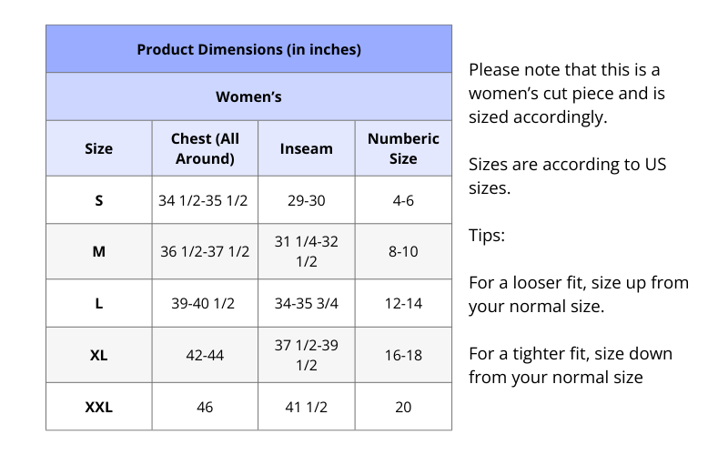Select the L size row label
The image size is (728, 455).
(98, 303)
